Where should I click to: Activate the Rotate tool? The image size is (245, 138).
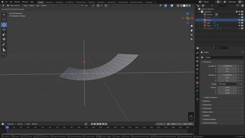tap(4, 30)
